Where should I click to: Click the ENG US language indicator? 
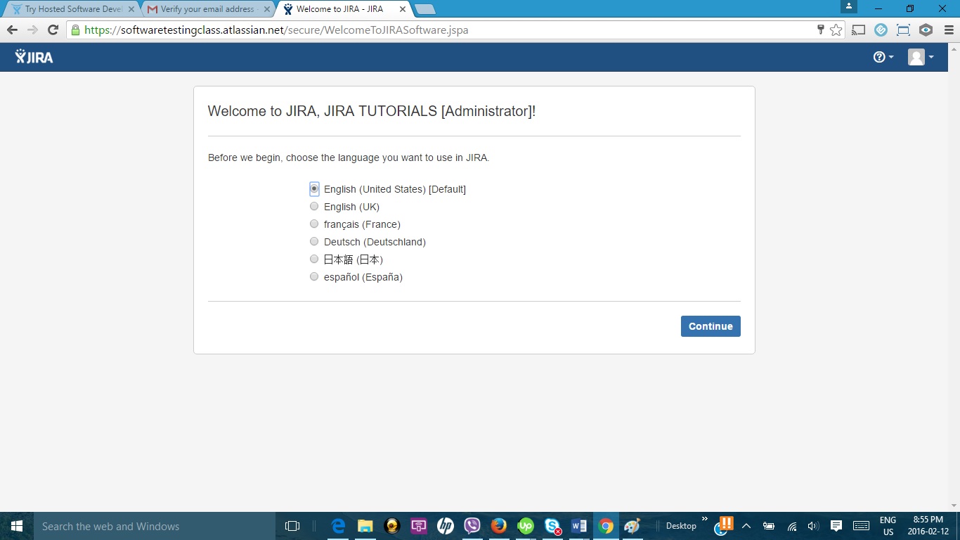click(888, 526)
